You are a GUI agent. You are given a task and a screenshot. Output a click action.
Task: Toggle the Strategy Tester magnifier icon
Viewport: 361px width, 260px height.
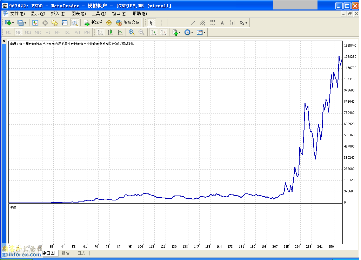tap(74, 23)
